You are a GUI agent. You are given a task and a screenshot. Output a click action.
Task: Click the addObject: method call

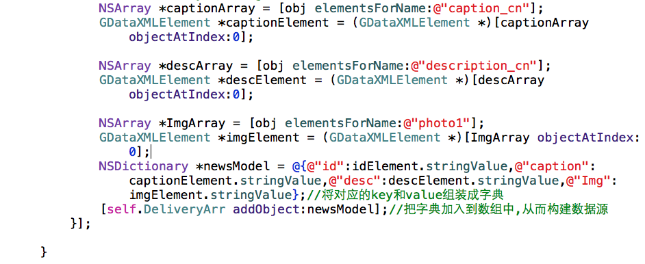pos(270,210)
